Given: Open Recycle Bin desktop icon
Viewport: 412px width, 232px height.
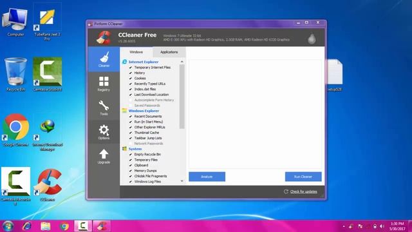Looking at the screenshot, I should point(15,75).
